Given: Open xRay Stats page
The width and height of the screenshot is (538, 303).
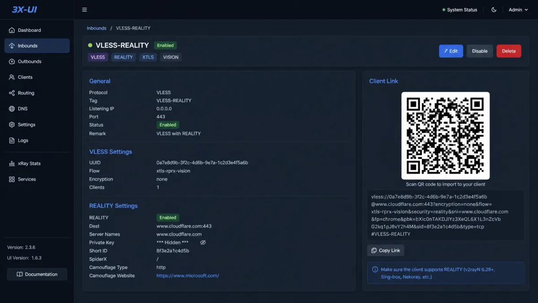Looking at the screenshot, I should [x=37, y=163].
